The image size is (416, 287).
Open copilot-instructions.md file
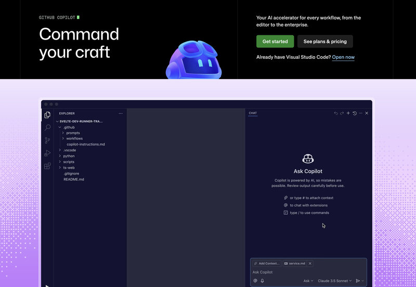tap(86, 145)
